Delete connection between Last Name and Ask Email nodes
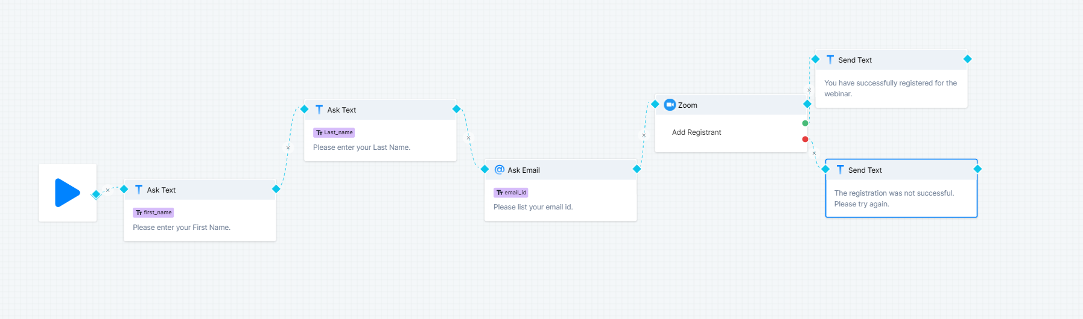Viewport: 1083px width, 319px height. pyautogui.click(x=468, y=138)
